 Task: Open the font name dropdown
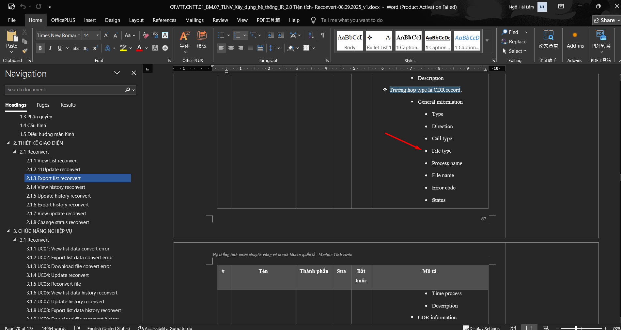pos(79,35)
